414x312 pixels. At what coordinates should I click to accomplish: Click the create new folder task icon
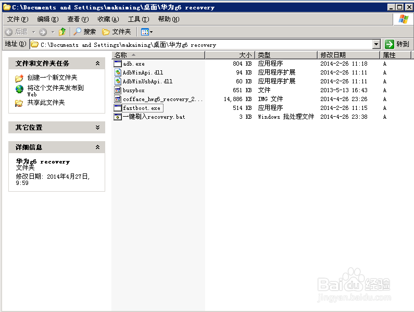[x=19, y=78]
